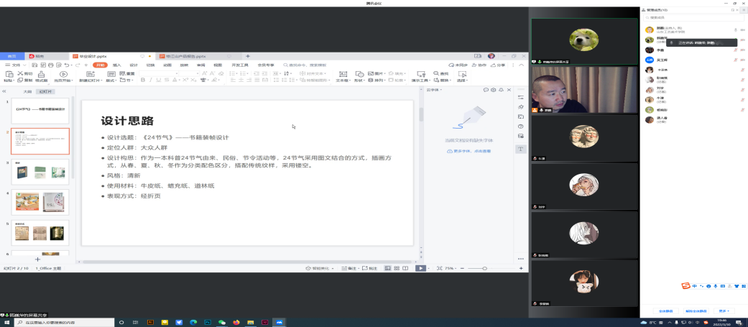Viewport: 748px width, 327px height.
Task: Insert a 文本框 text box
Action: 343,76
